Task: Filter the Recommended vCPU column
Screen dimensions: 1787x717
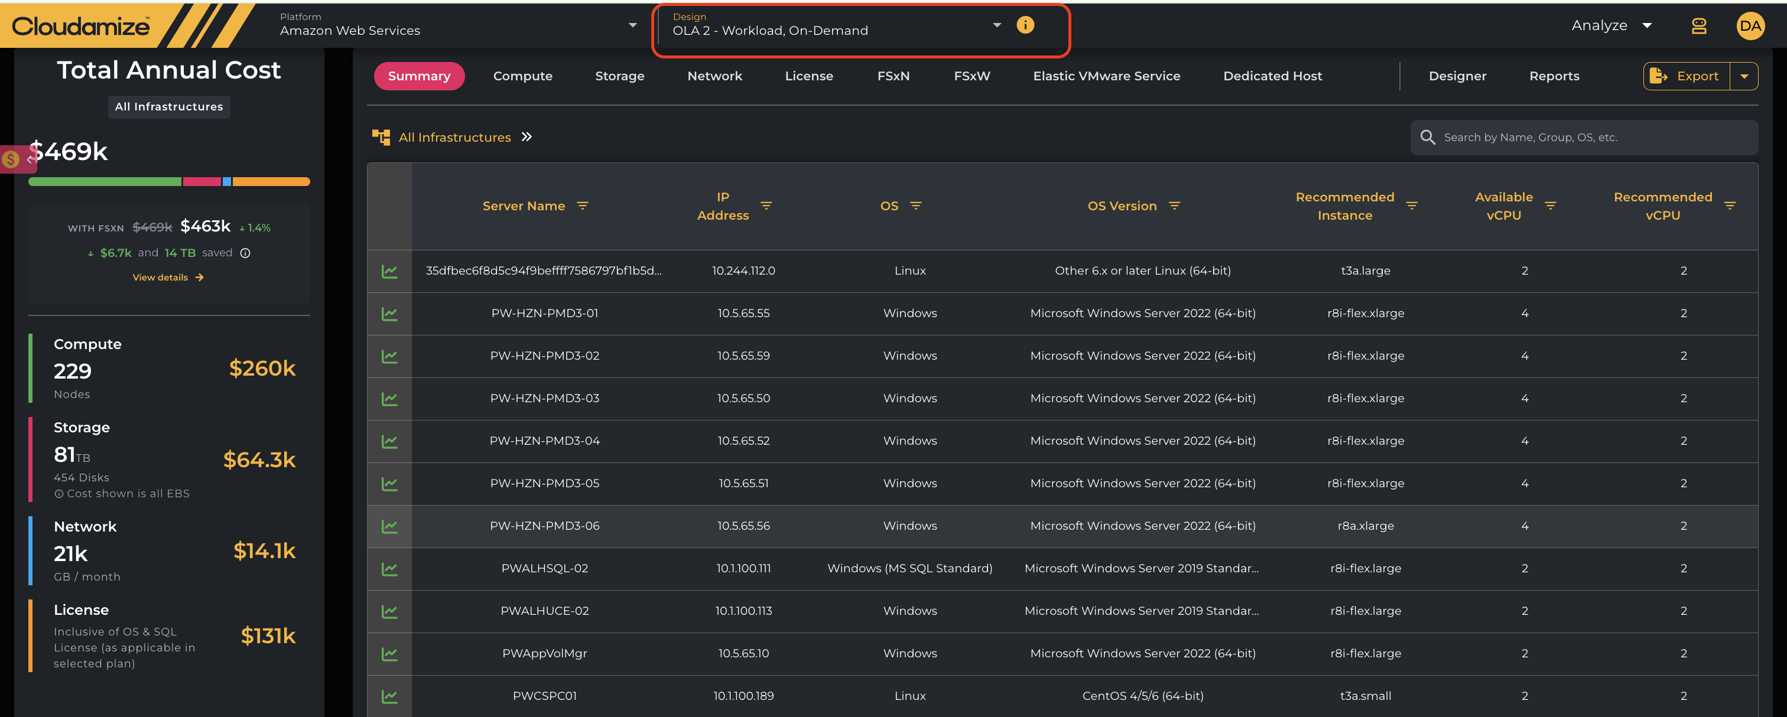Action: click(1730, 206)
